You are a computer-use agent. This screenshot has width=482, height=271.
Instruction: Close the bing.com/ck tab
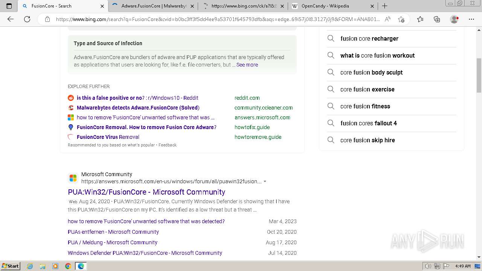[x=282, y=6]
